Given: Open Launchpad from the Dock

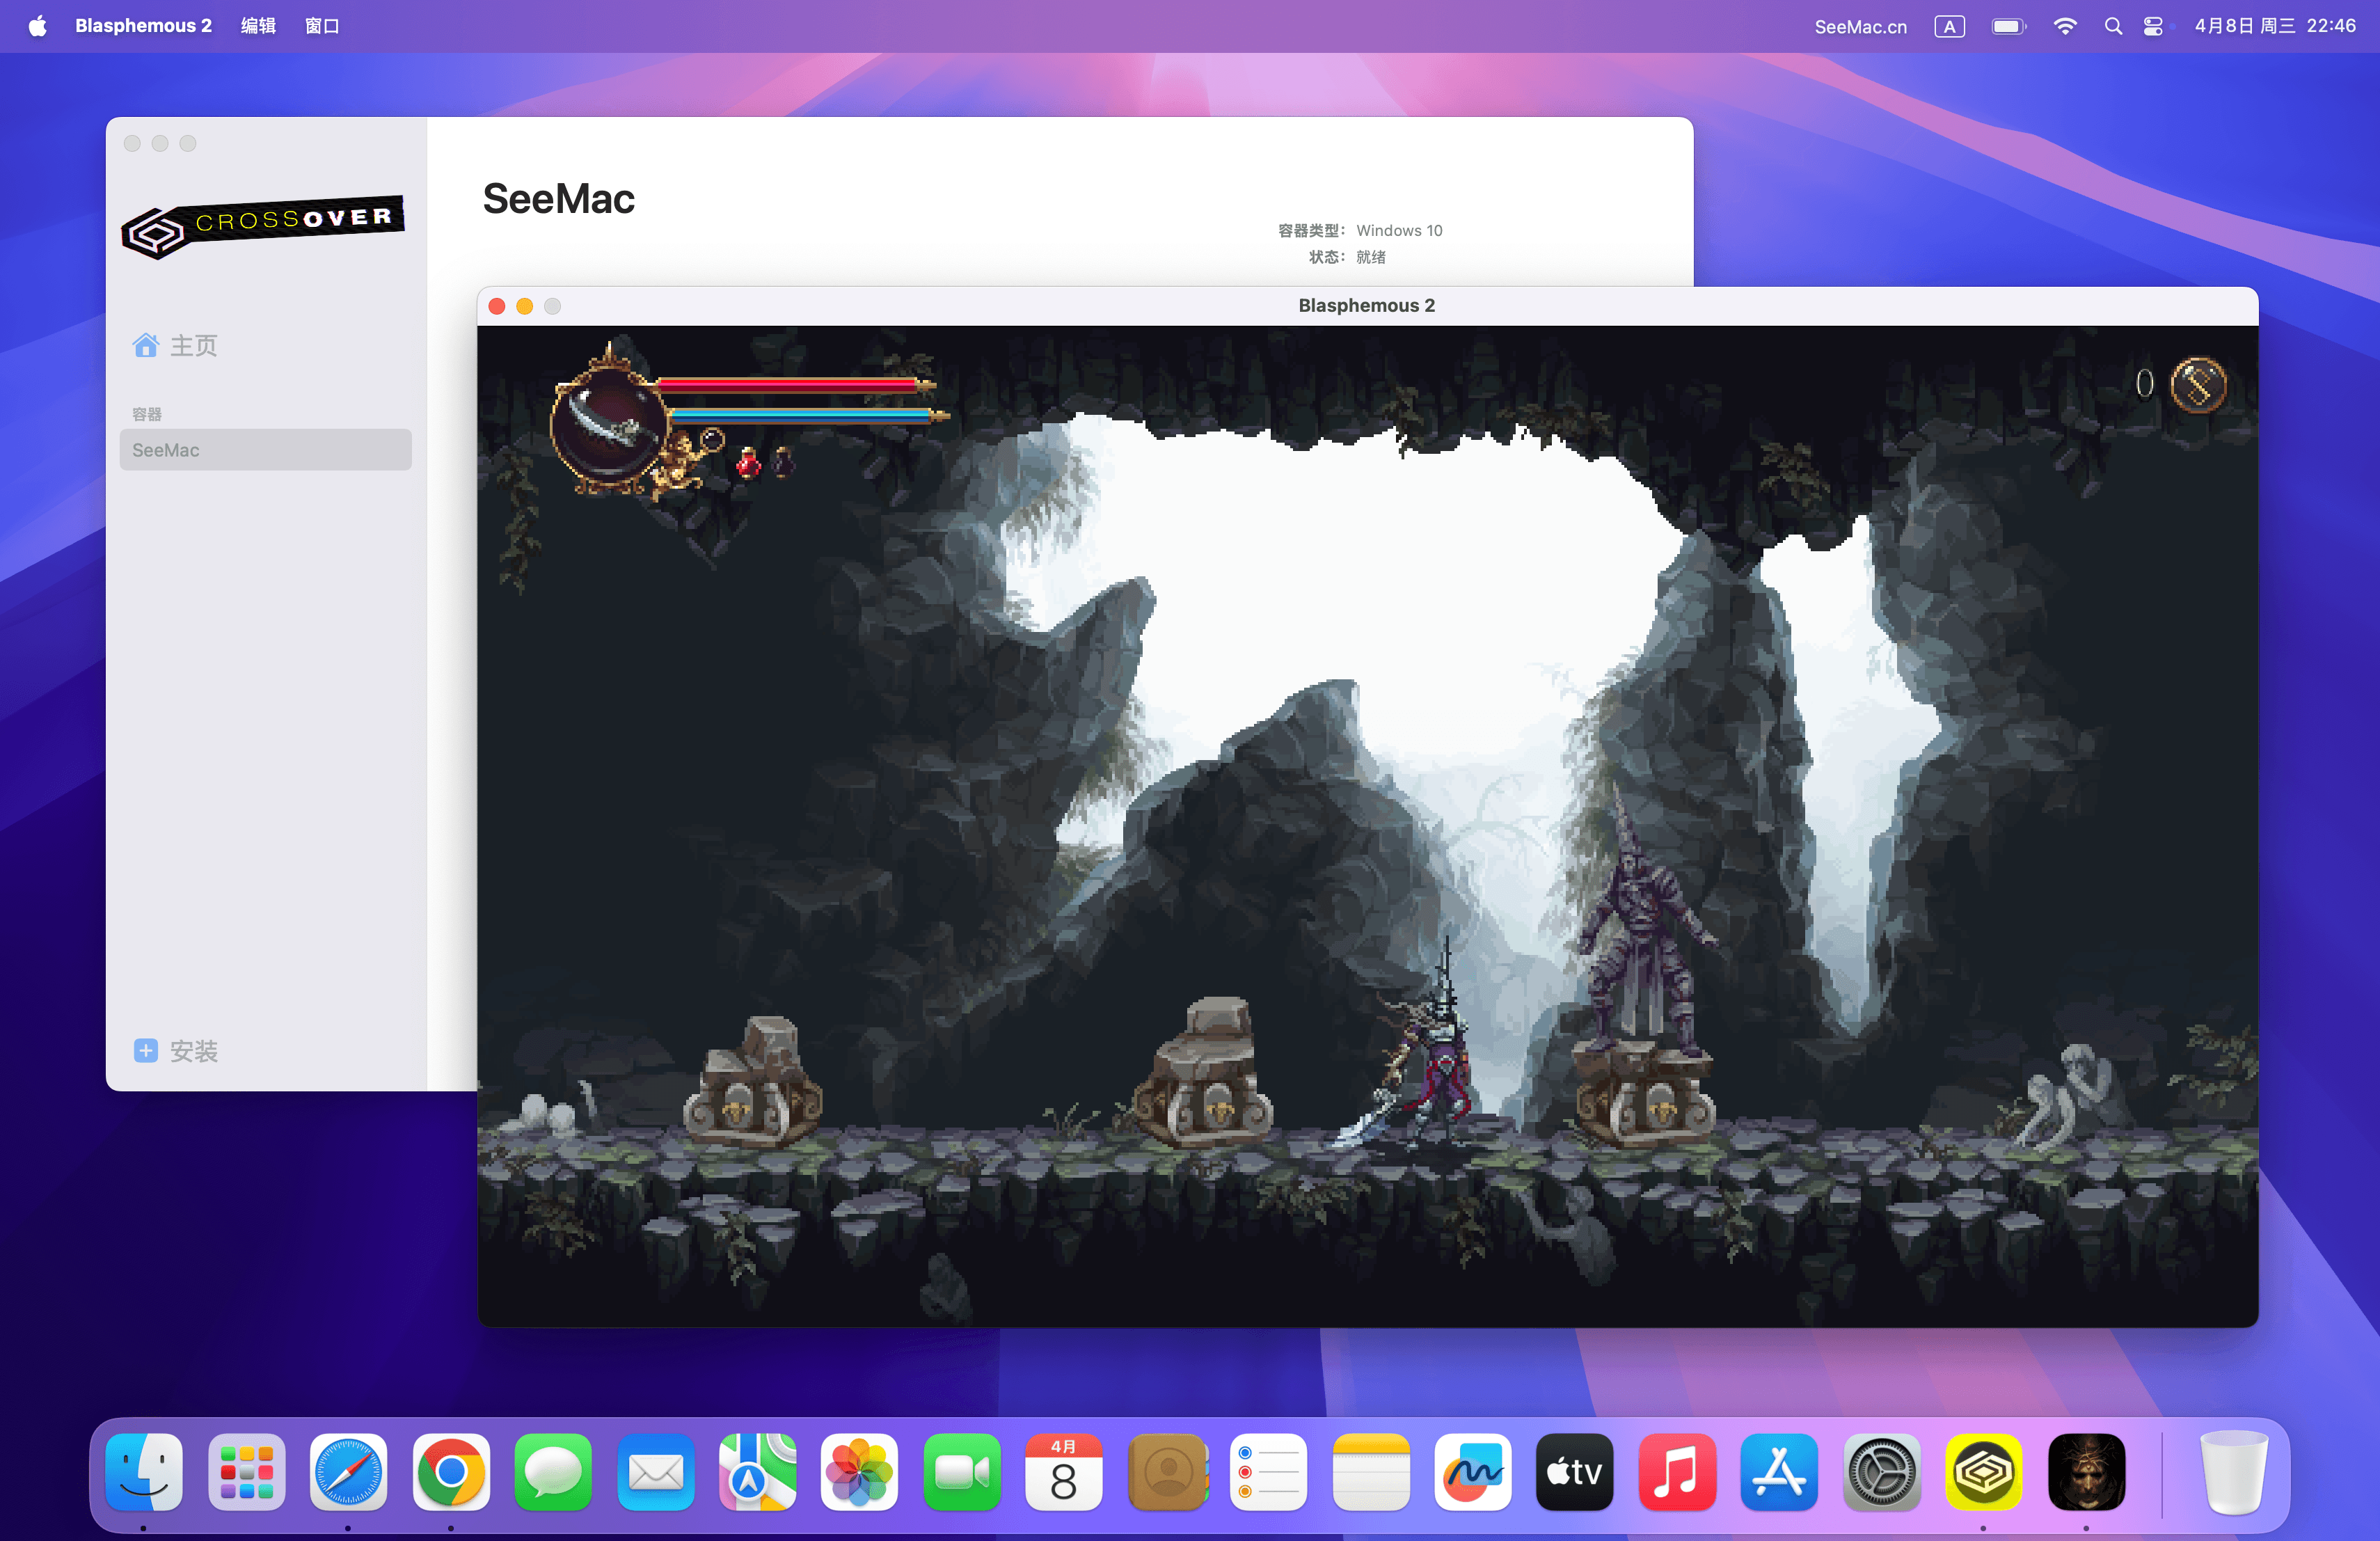Looking at the screenshot, I should tap(246, 1471).
